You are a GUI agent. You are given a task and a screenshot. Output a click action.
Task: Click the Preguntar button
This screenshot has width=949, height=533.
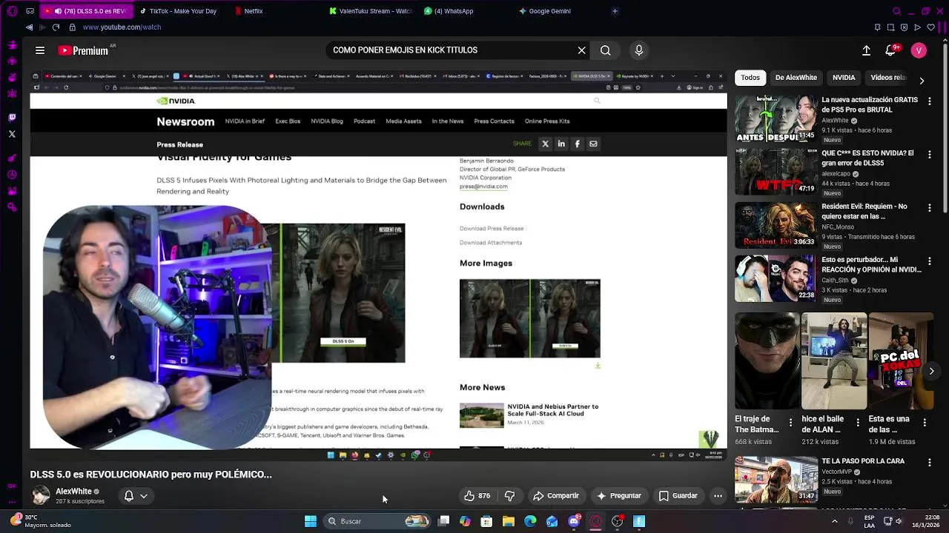(x=619, y=496)
